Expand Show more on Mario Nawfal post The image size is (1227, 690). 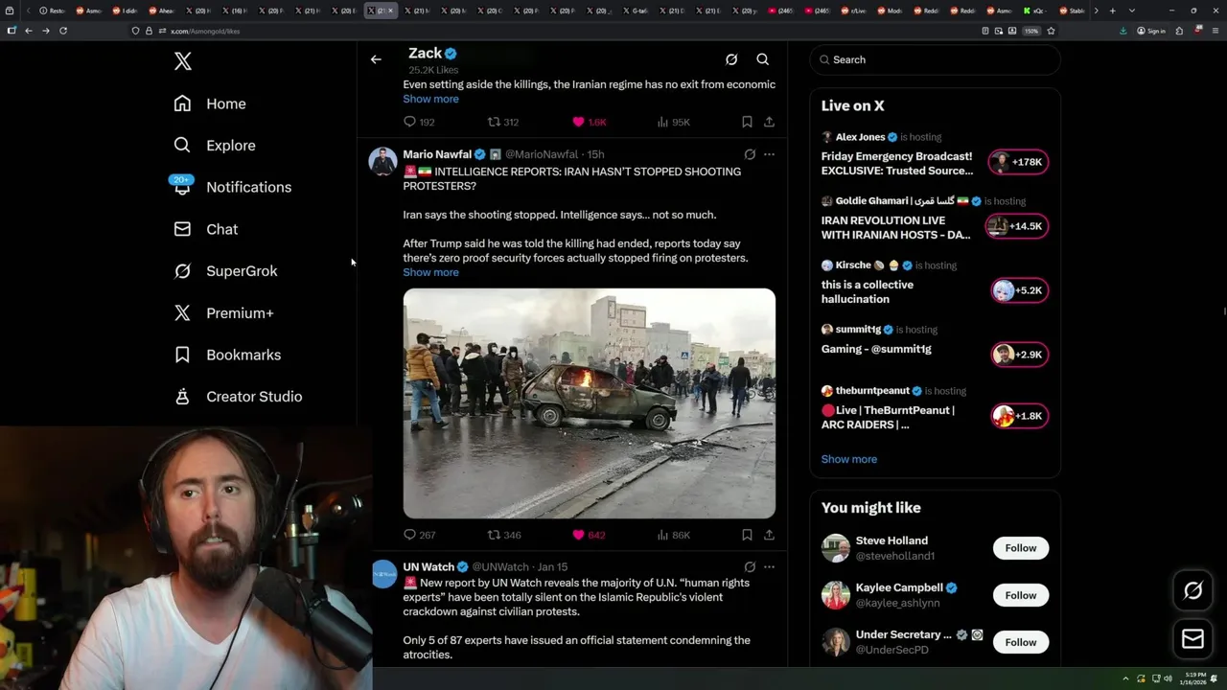[430, 272]
